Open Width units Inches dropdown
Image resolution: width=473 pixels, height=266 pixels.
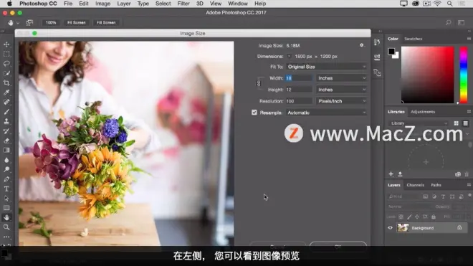coord(341,78)
